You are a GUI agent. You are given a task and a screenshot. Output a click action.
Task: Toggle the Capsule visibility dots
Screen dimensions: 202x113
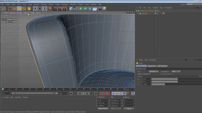[x=157, y=13]
